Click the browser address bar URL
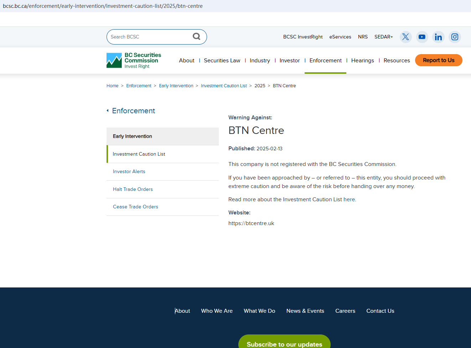 (103, 6)
